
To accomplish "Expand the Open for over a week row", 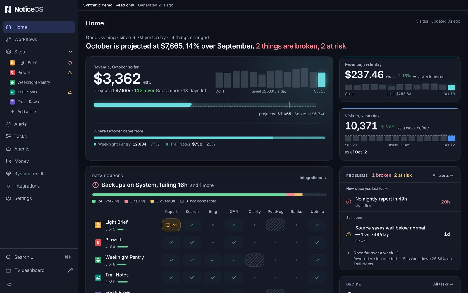I will point(400,258).
